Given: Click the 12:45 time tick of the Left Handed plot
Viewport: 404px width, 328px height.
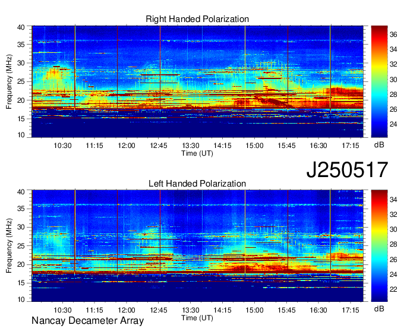Looking at the screenshot, I should [x=159, y=310].
